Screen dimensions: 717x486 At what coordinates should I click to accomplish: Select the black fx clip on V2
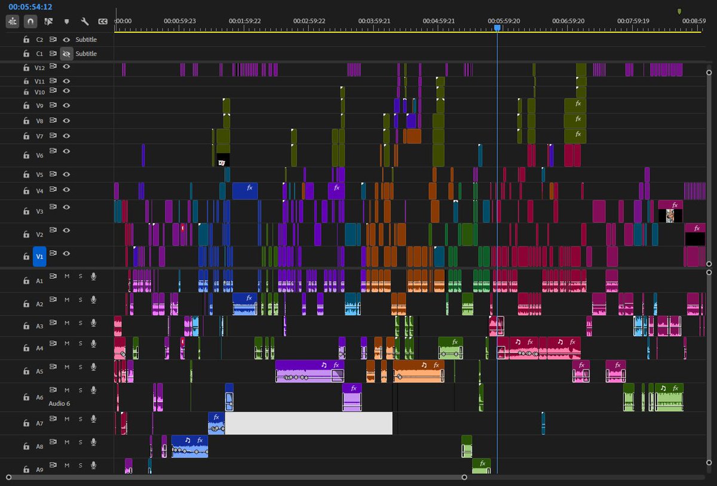[695, 235]
